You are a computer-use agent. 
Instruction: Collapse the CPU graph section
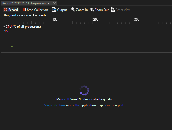[x=4, y=27]
